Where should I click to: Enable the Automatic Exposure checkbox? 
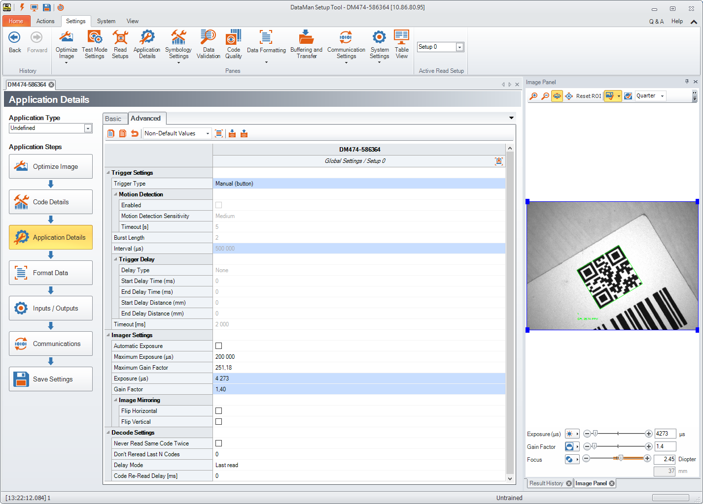(219, 346)
